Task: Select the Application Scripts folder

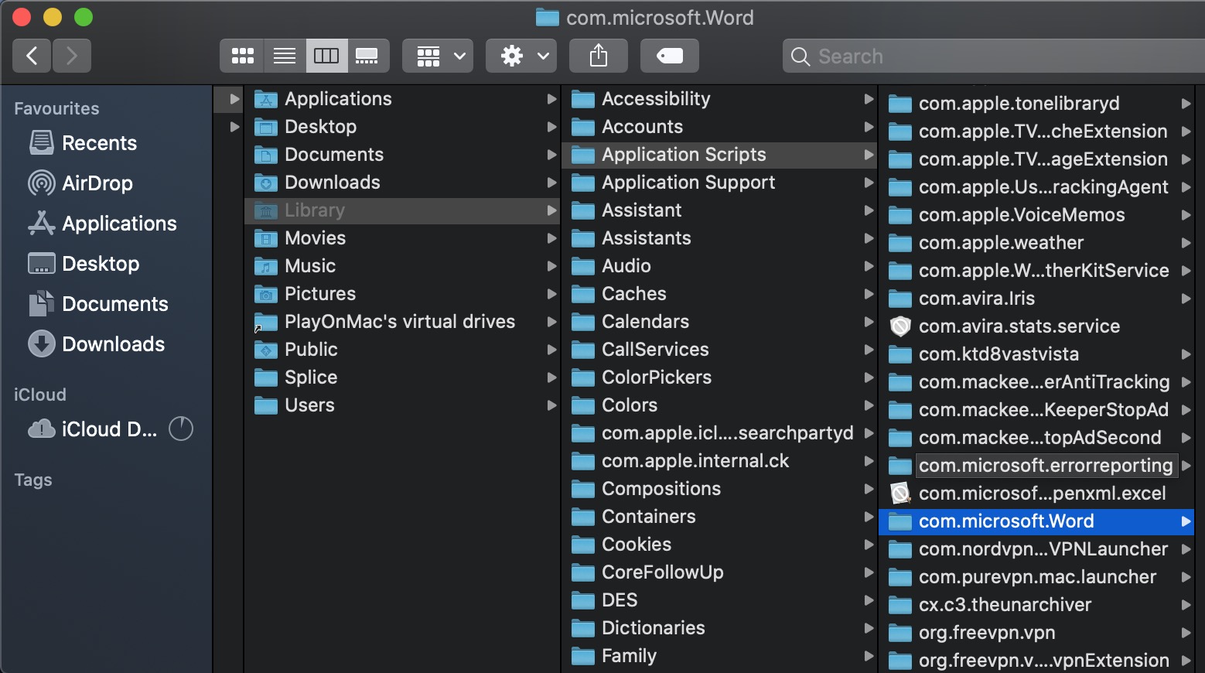Action: (719, 155)
